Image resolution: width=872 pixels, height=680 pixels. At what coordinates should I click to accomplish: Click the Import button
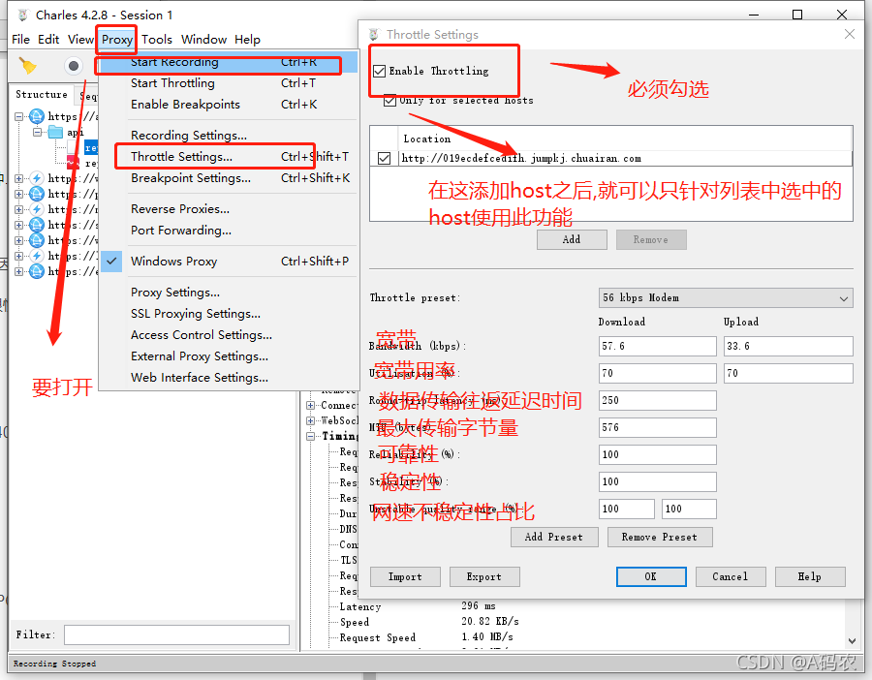click(x=405, y=576)
